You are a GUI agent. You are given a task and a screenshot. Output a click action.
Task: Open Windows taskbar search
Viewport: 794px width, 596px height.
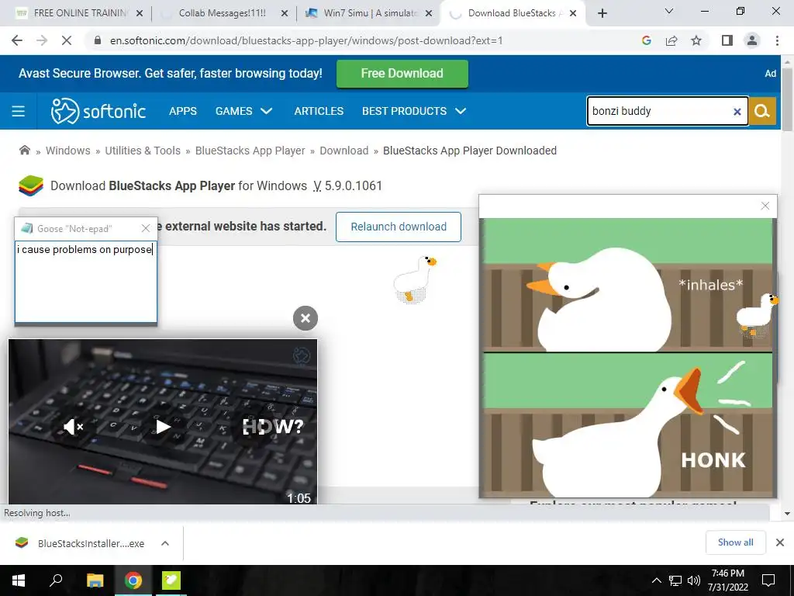(x=56, y=580)
